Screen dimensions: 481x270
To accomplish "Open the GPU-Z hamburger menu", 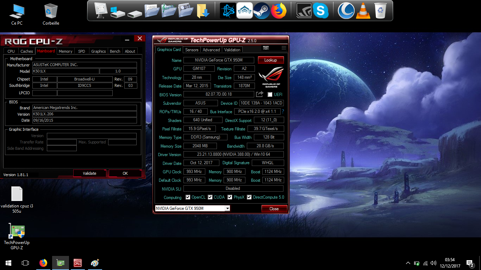I will coord(284,48).
